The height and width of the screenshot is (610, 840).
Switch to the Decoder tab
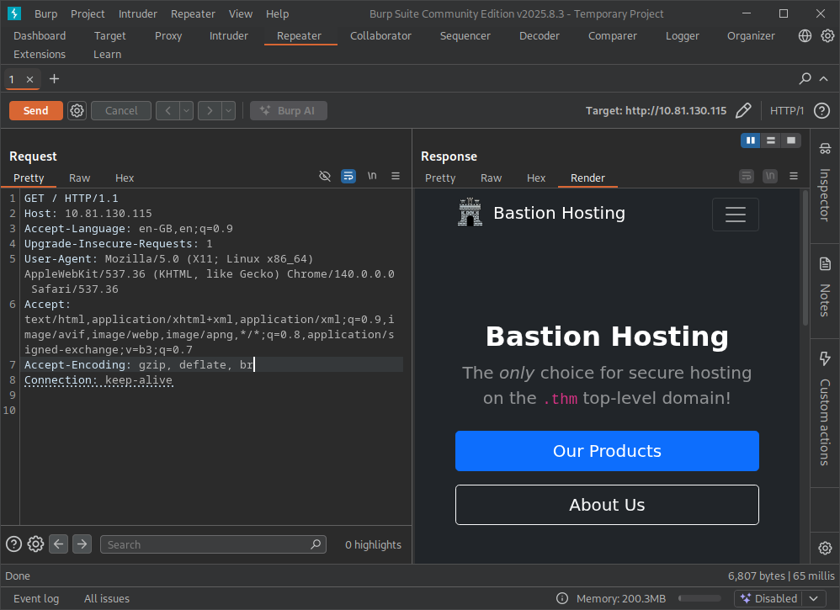(539, 35)
